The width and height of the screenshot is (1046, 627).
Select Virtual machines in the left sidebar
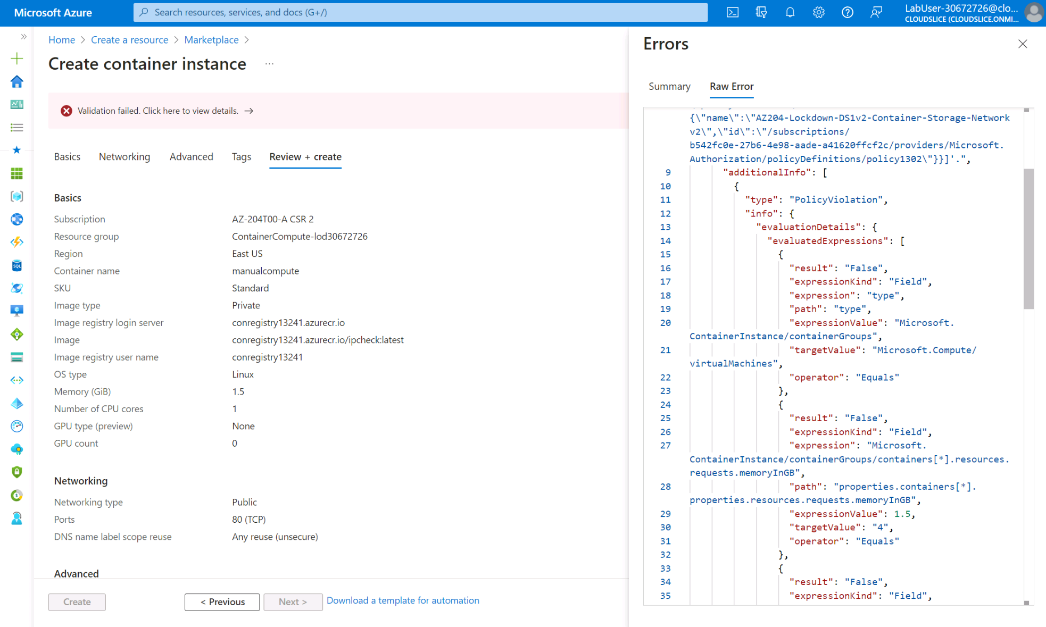tap(17, 310)
